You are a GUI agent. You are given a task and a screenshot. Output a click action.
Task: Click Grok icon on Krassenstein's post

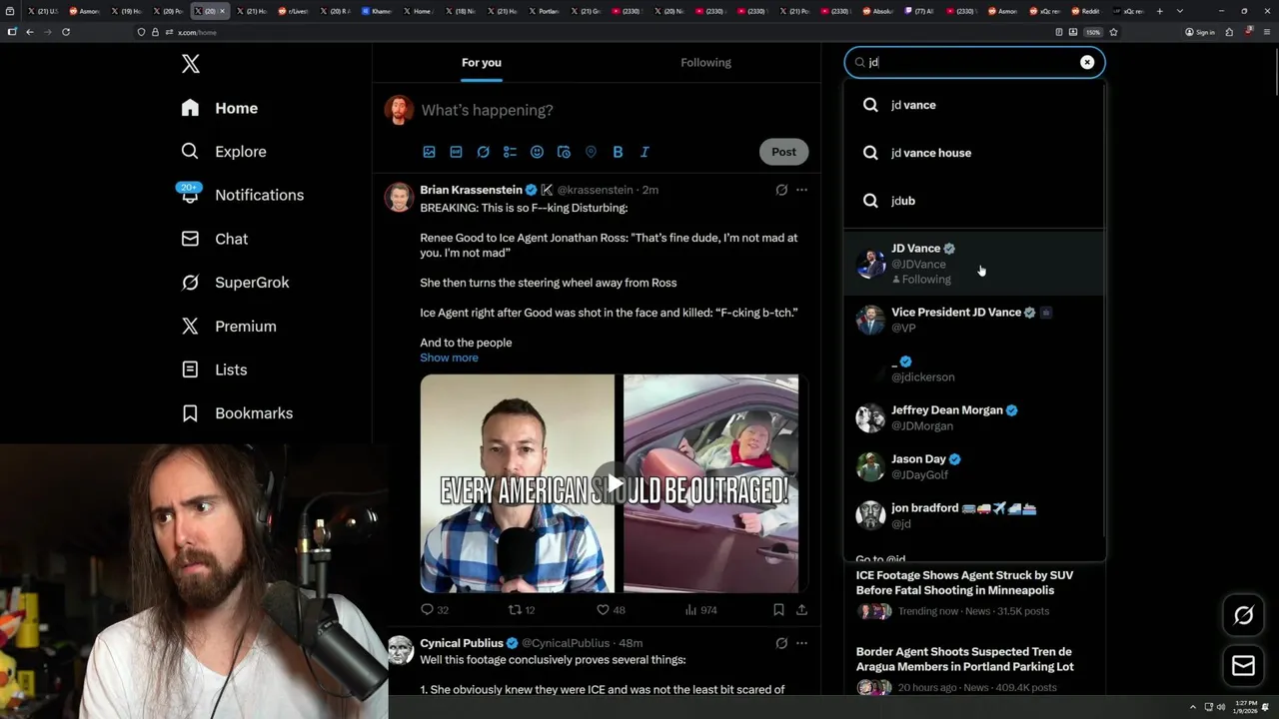tap(781, 190)
